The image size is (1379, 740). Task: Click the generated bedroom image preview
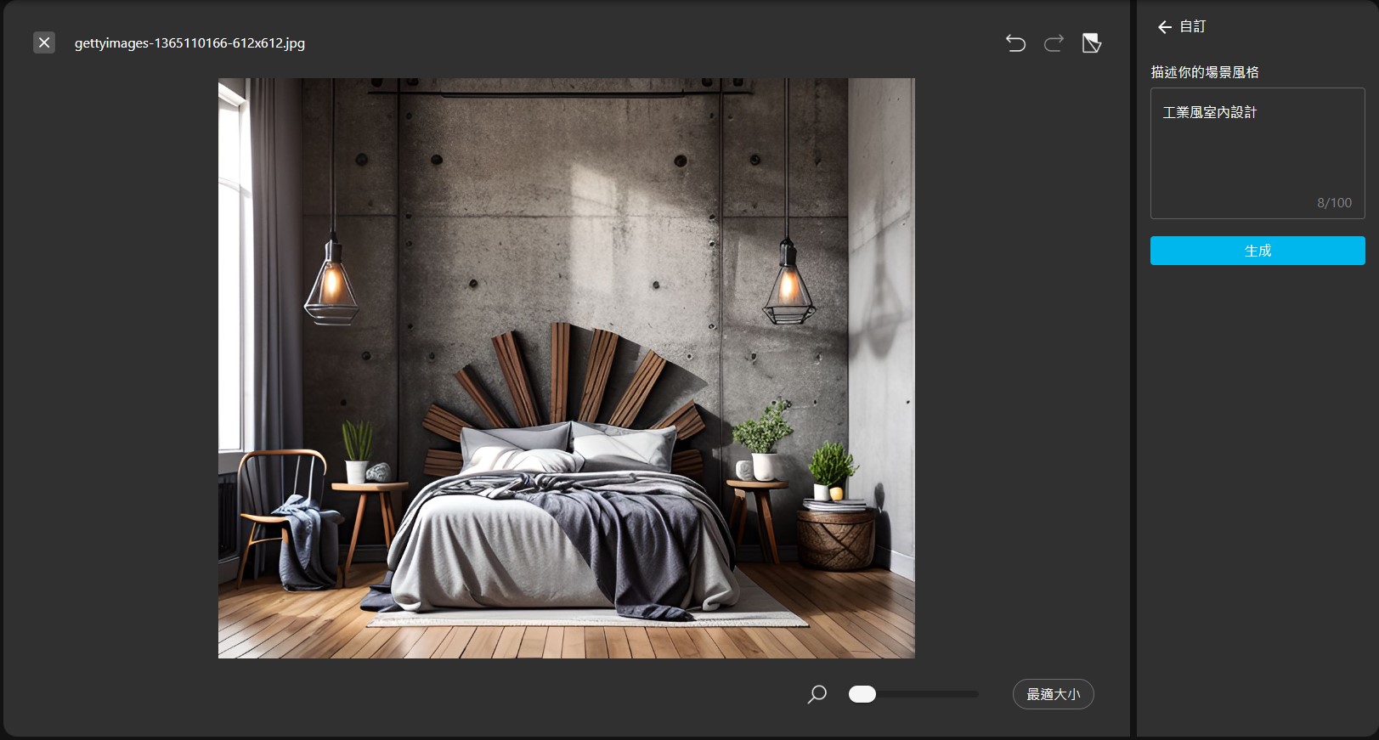click(567, 368)
